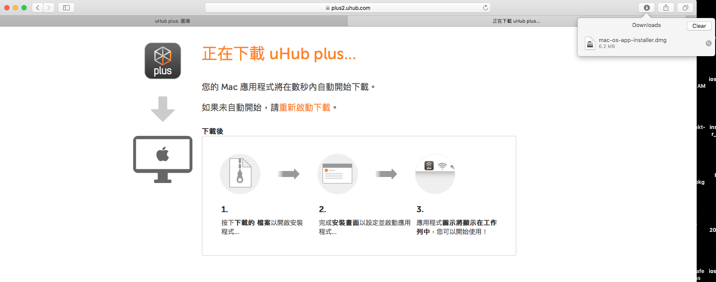
Task: Click the gray downward arrow graphic
Action: click(x=163, y=109)
